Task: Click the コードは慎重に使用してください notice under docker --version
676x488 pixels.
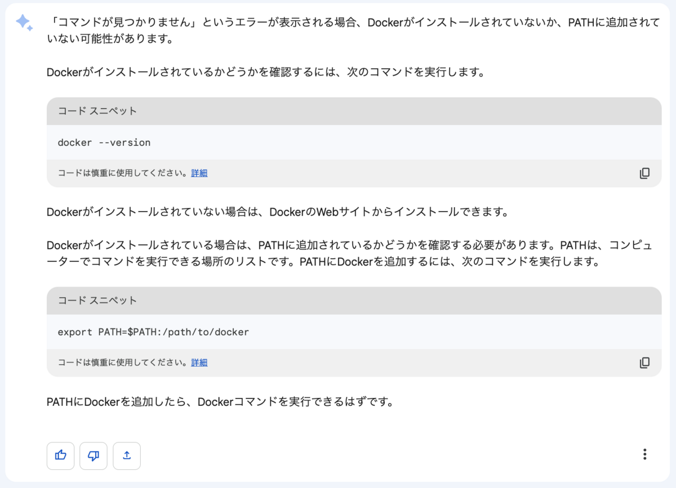Action: coord(123,173)
